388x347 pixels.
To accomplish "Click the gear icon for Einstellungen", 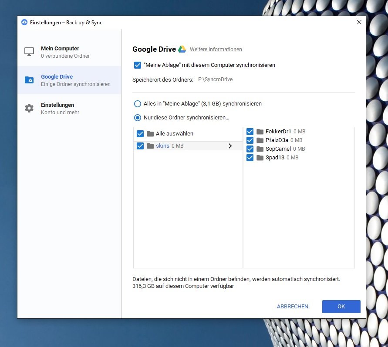I will 29,108.
